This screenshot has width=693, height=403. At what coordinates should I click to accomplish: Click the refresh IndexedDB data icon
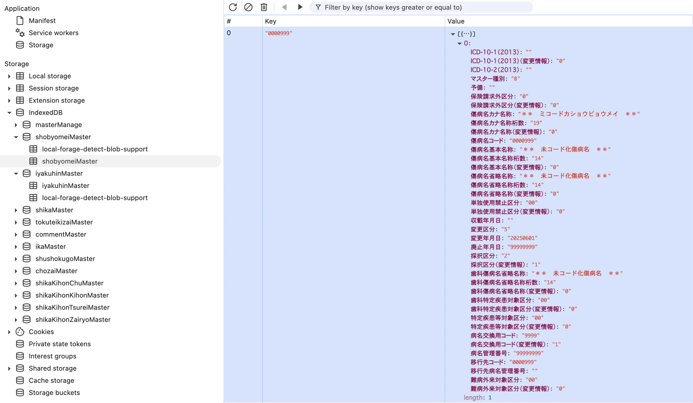point(233,7)
